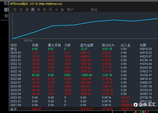This screenshot has width=158, height=113.
Task: Click the 百分比% column header
Action: pos(108,45)
